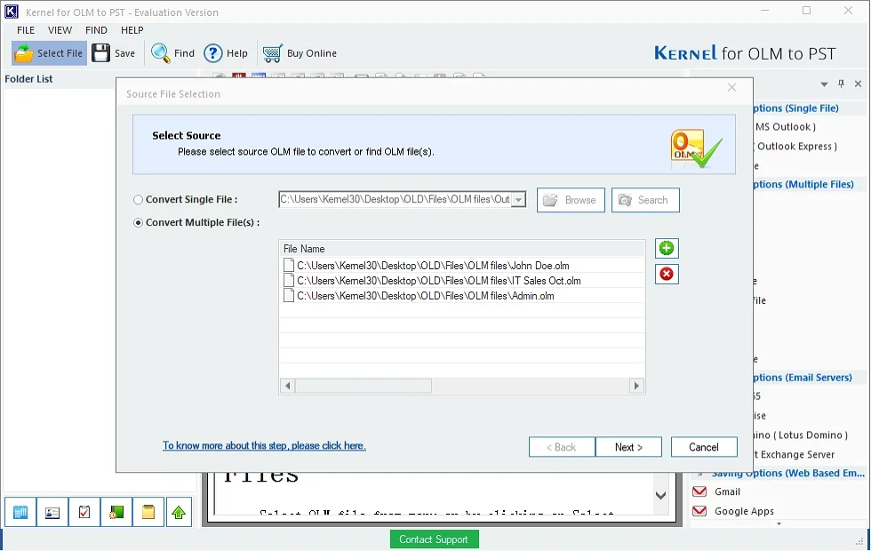Click the Lotus Domino saving option

(801, 435)
